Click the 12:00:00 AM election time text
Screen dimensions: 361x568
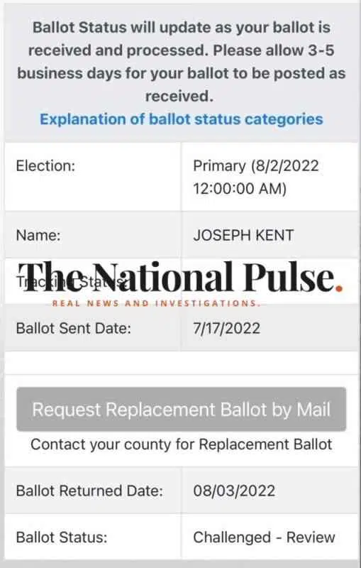tap(240, 189)
